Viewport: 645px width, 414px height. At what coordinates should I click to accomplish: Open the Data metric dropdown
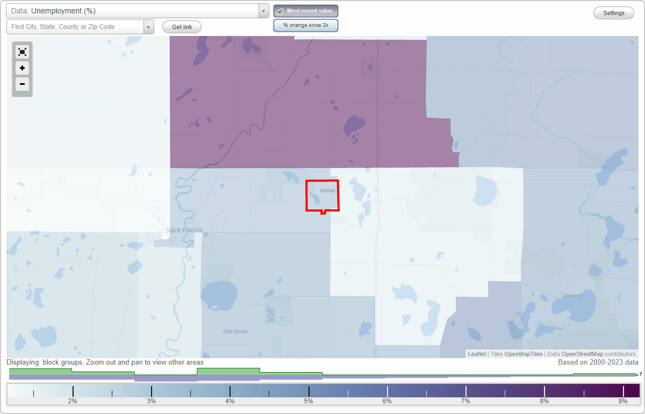[134, 10]
